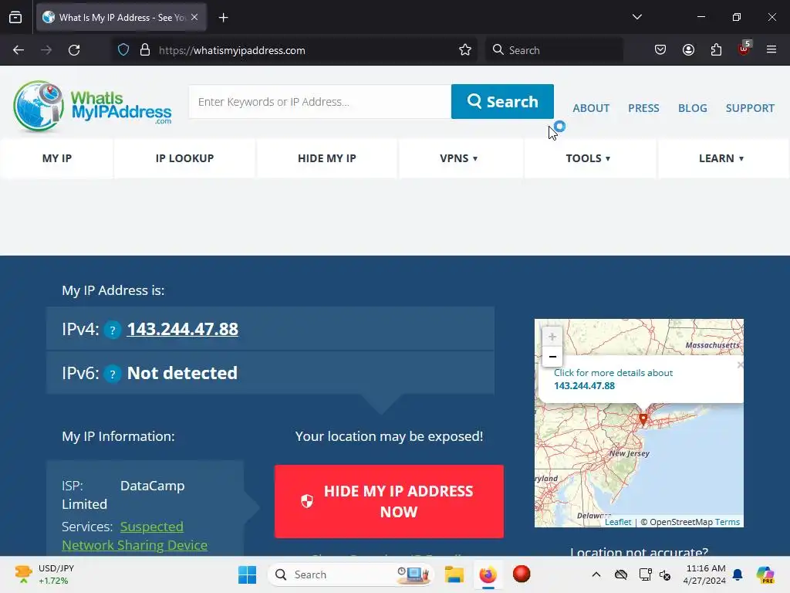This screenshot has height=593, width=790.
Task: Open a new tab with the plus icon
Action: pyautogui.click(x=223, y=18)
